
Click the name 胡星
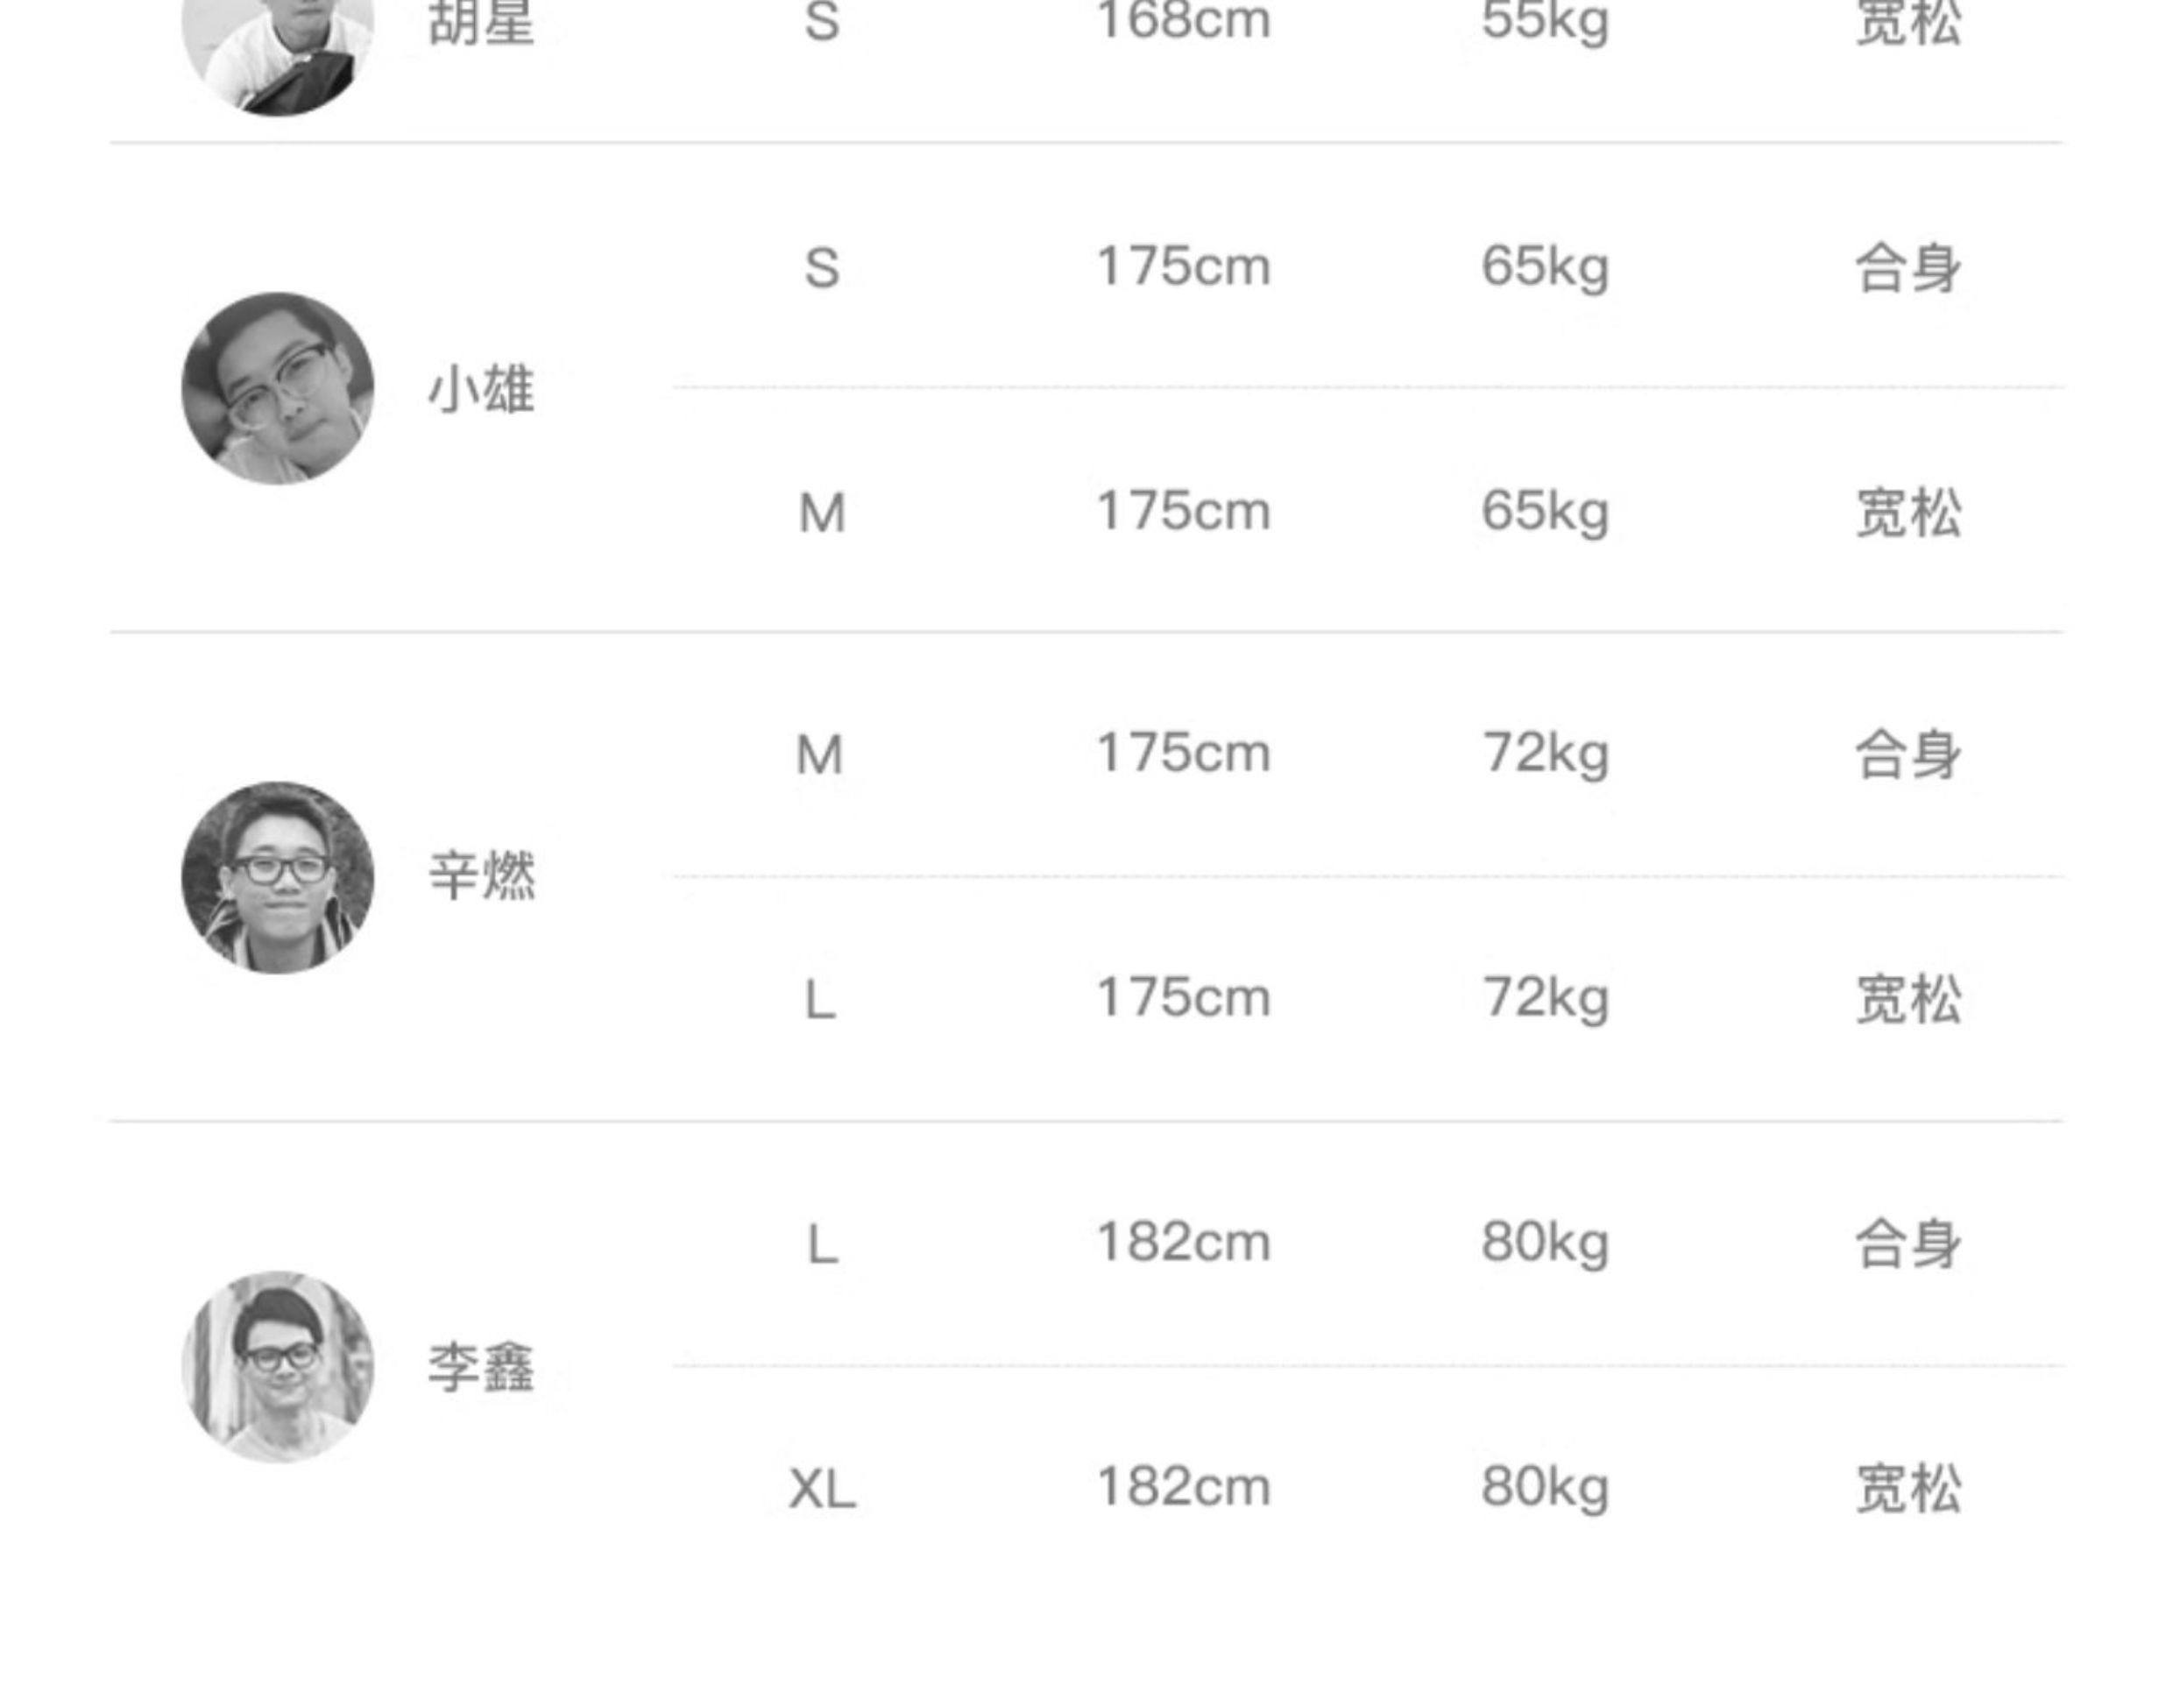pyautogui.click(x=482, y=22)
